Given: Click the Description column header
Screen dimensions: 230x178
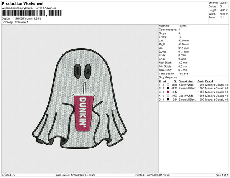Looking at the screenshot, I should tap(186, 81).
